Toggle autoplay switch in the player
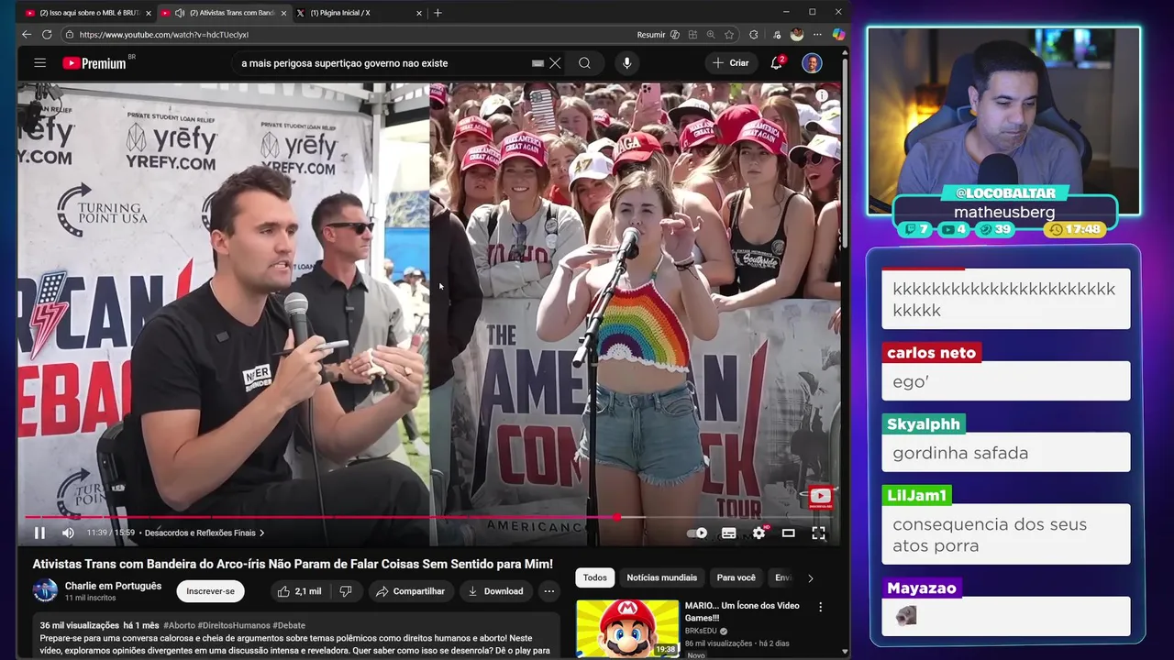Screen dimensions: 1174x660 point(697,533)
